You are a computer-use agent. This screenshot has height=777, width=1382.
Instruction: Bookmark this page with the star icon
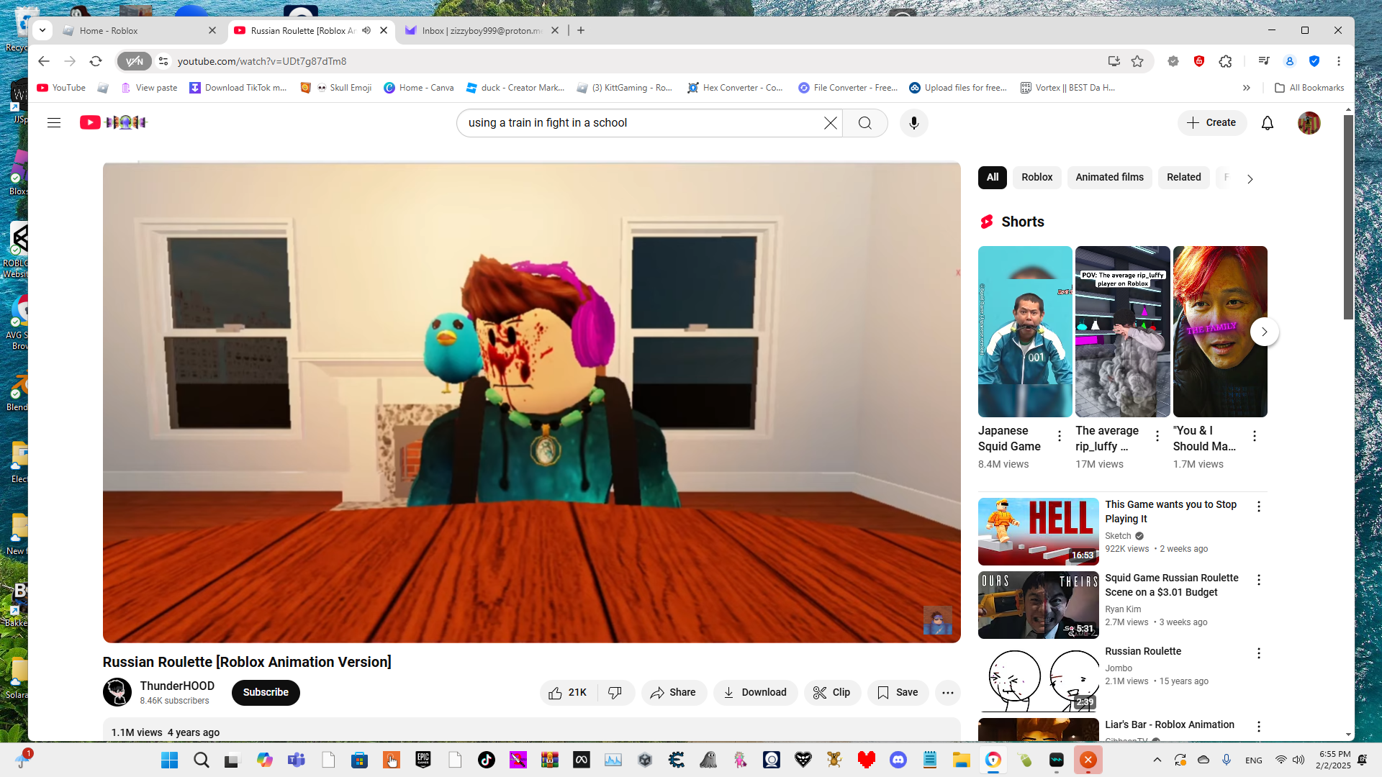[x=1137, y=61]
